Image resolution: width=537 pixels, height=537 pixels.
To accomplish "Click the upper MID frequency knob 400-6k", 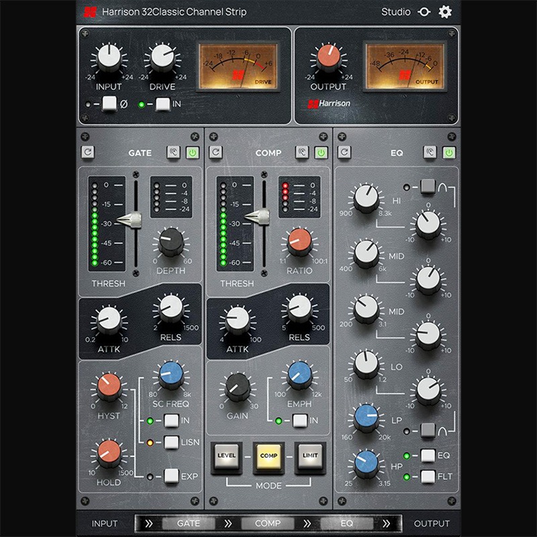I will tap(366, 253).
